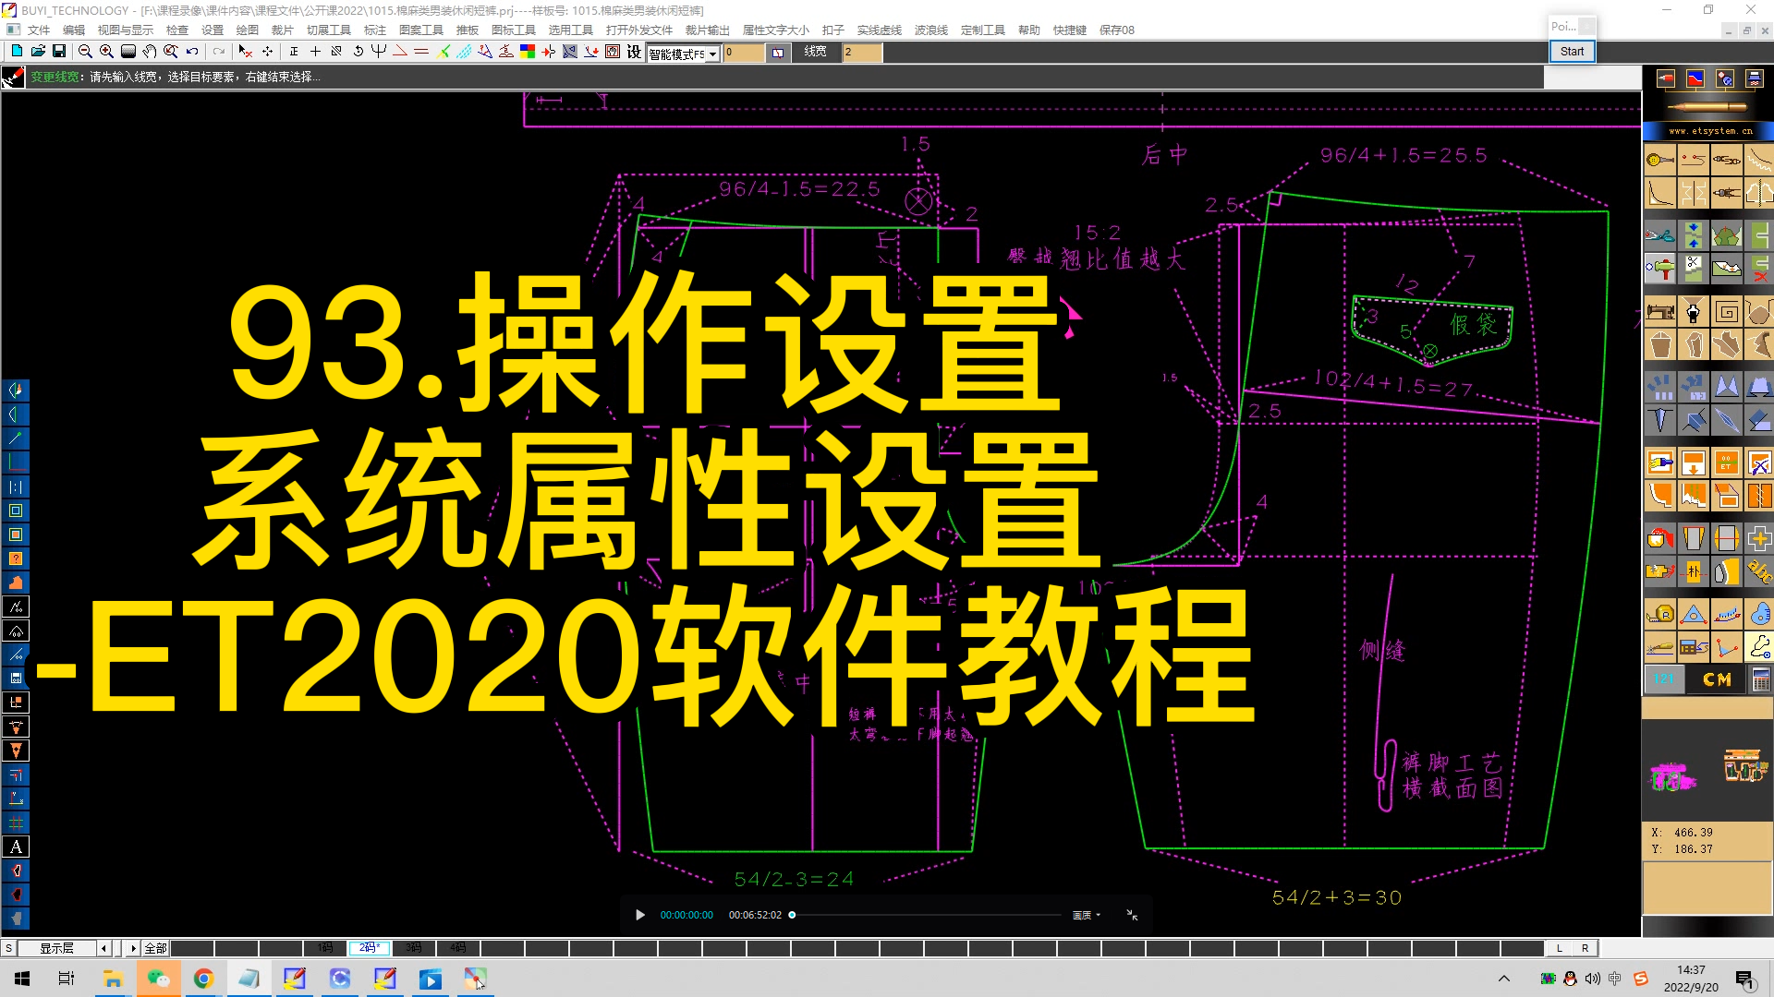Viewport: 1774px width, 997px height.
Task: Click the orange question mark icon in left sidebar
Action: (x=16, y=559)
